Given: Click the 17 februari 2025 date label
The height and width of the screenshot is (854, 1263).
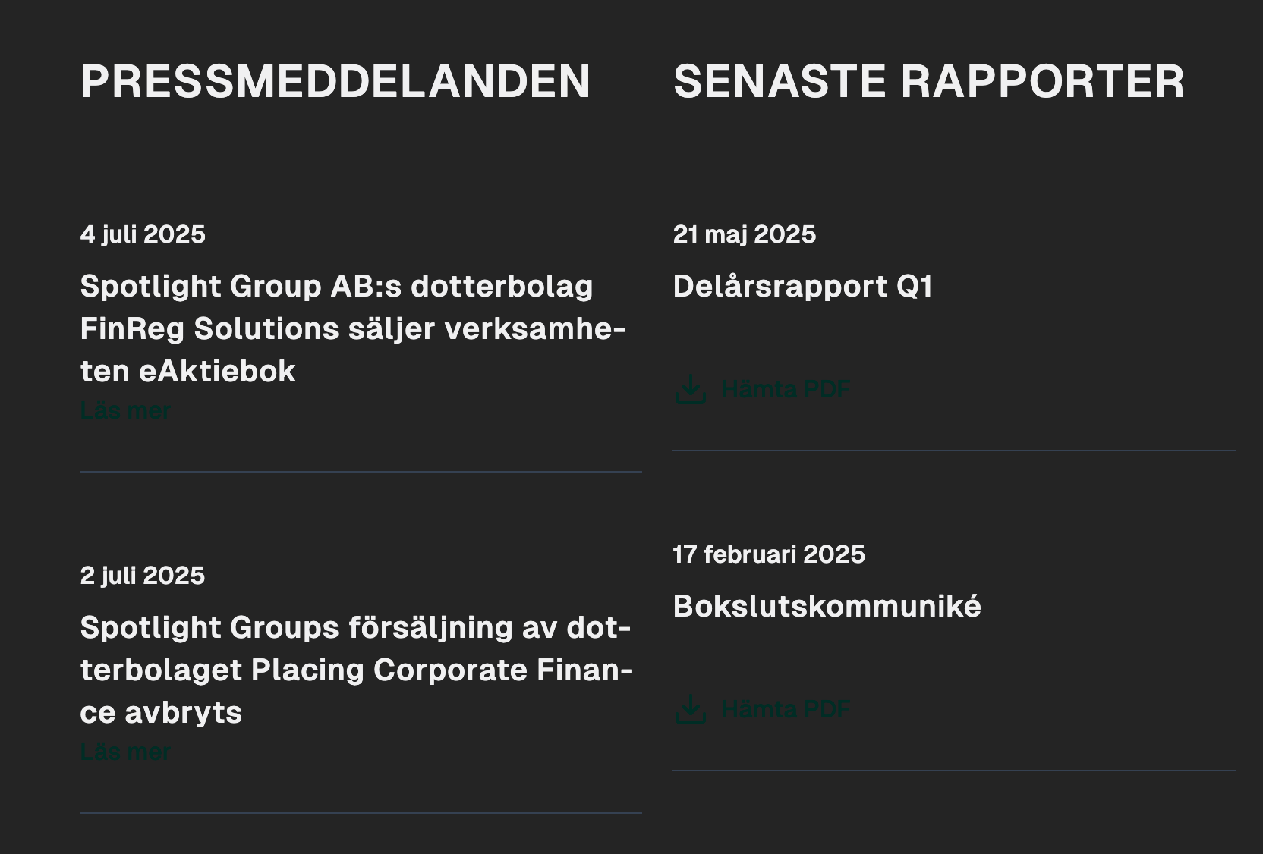Looking at the screenshot, I should [x=769, y=554].
